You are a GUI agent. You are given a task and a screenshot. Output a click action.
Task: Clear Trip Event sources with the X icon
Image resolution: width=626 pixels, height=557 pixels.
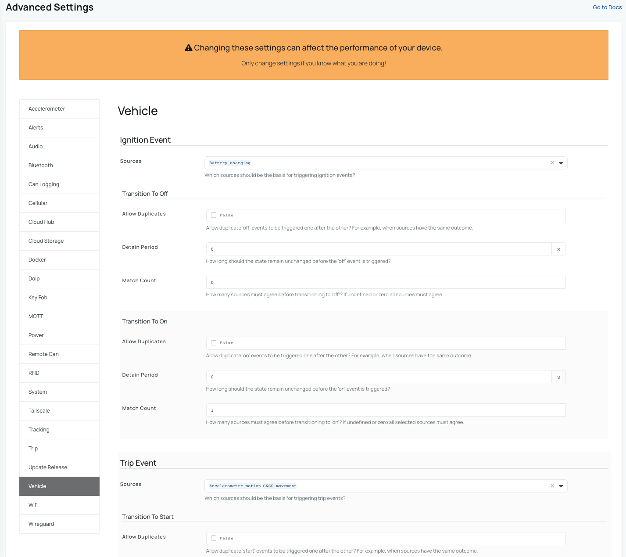[552, 486]
